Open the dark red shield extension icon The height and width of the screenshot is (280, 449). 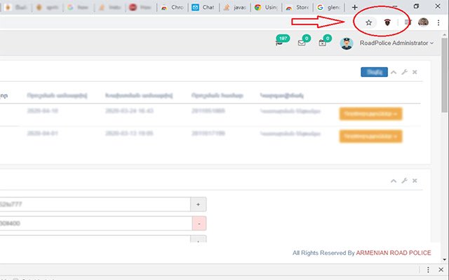[387, 22]
